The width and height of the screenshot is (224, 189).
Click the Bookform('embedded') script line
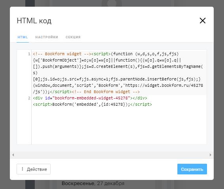92,104
